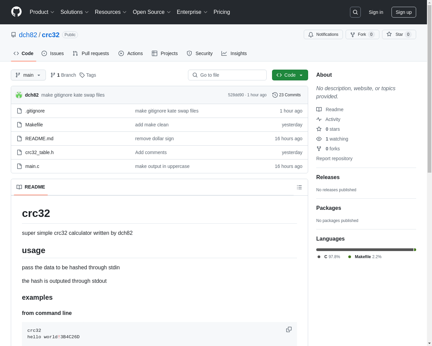Open the main branch selector dropdown
Viewport: 432px width, 346px height.
pyautogui.click(x=28, y=75)
